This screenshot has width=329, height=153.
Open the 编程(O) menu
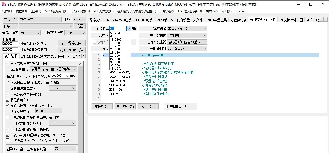(21, 11)
